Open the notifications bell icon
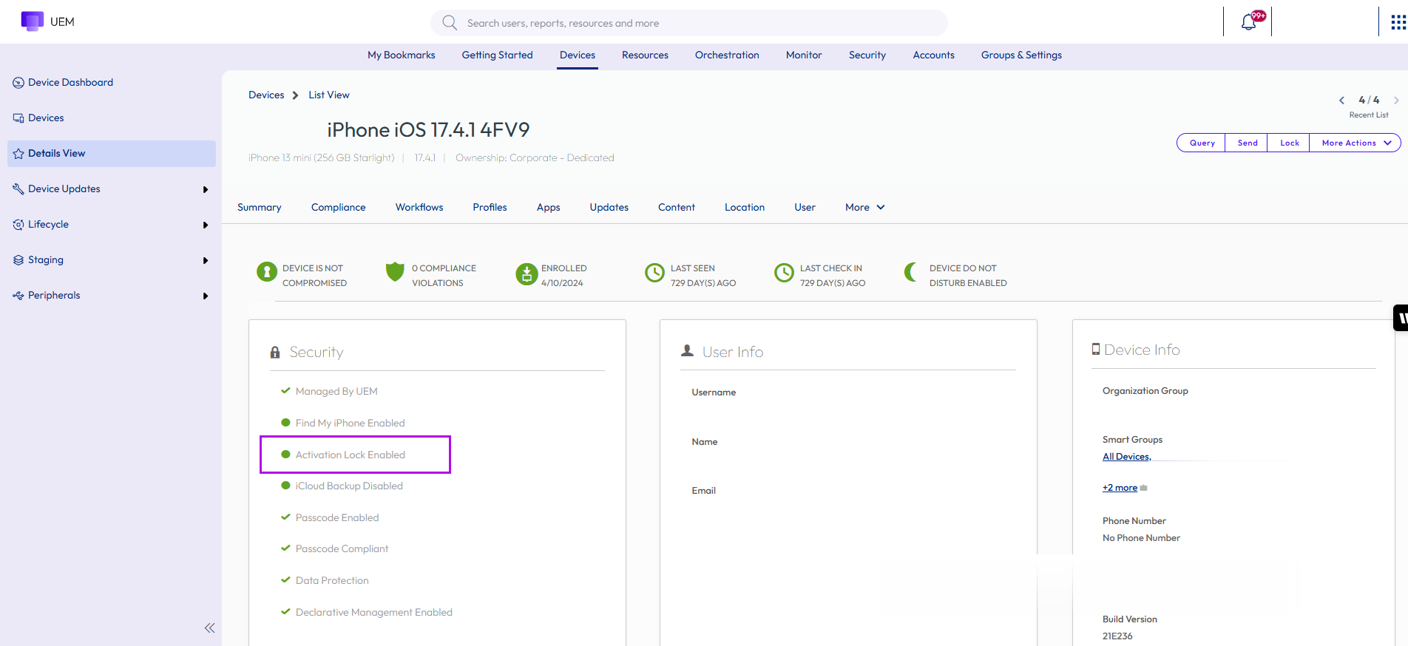 1249,22
